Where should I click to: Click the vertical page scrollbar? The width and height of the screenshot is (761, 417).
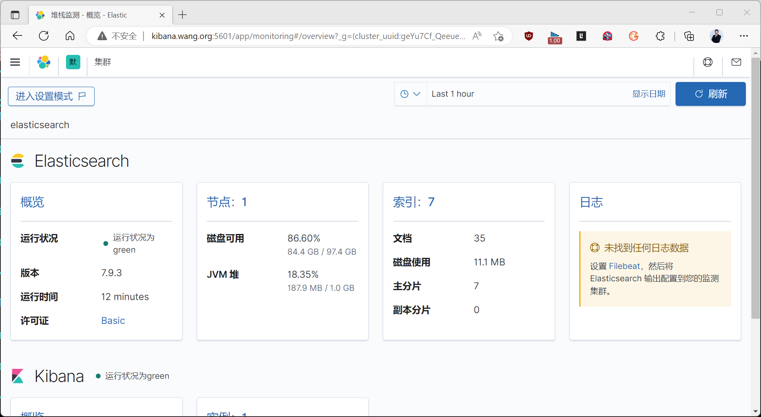click(755, 188)
